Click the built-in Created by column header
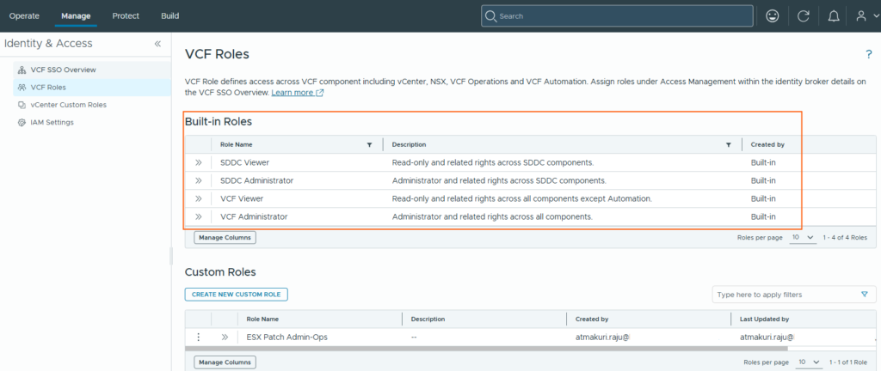 pos(767,144)
